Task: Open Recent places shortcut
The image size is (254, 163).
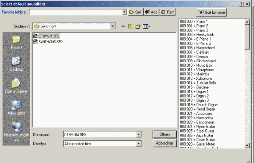Action: pos(17,42)
